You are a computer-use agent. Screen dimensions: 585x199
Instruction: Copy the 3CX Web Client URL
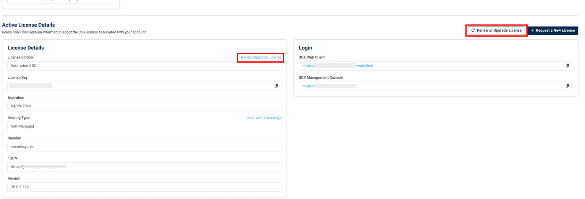tap(567, 66)
